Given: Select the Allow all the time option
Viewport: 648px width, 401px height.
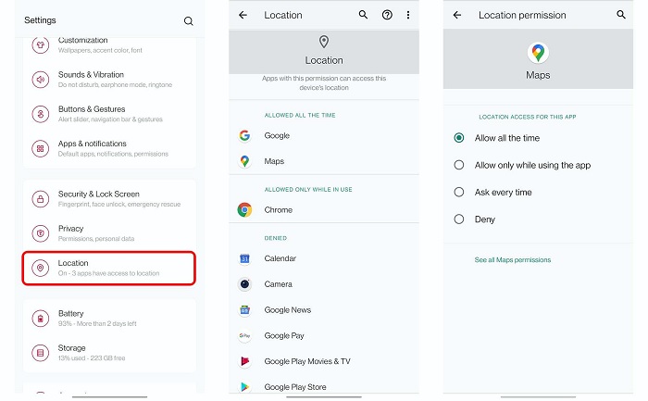Looking at the screenshot, I should 459,138.
